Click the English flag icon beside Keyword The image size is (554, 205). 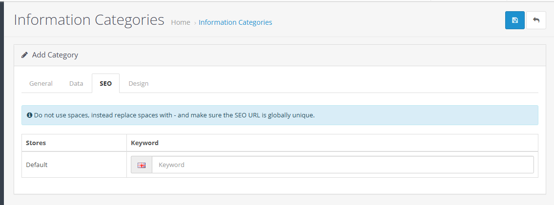pos(142,165)
